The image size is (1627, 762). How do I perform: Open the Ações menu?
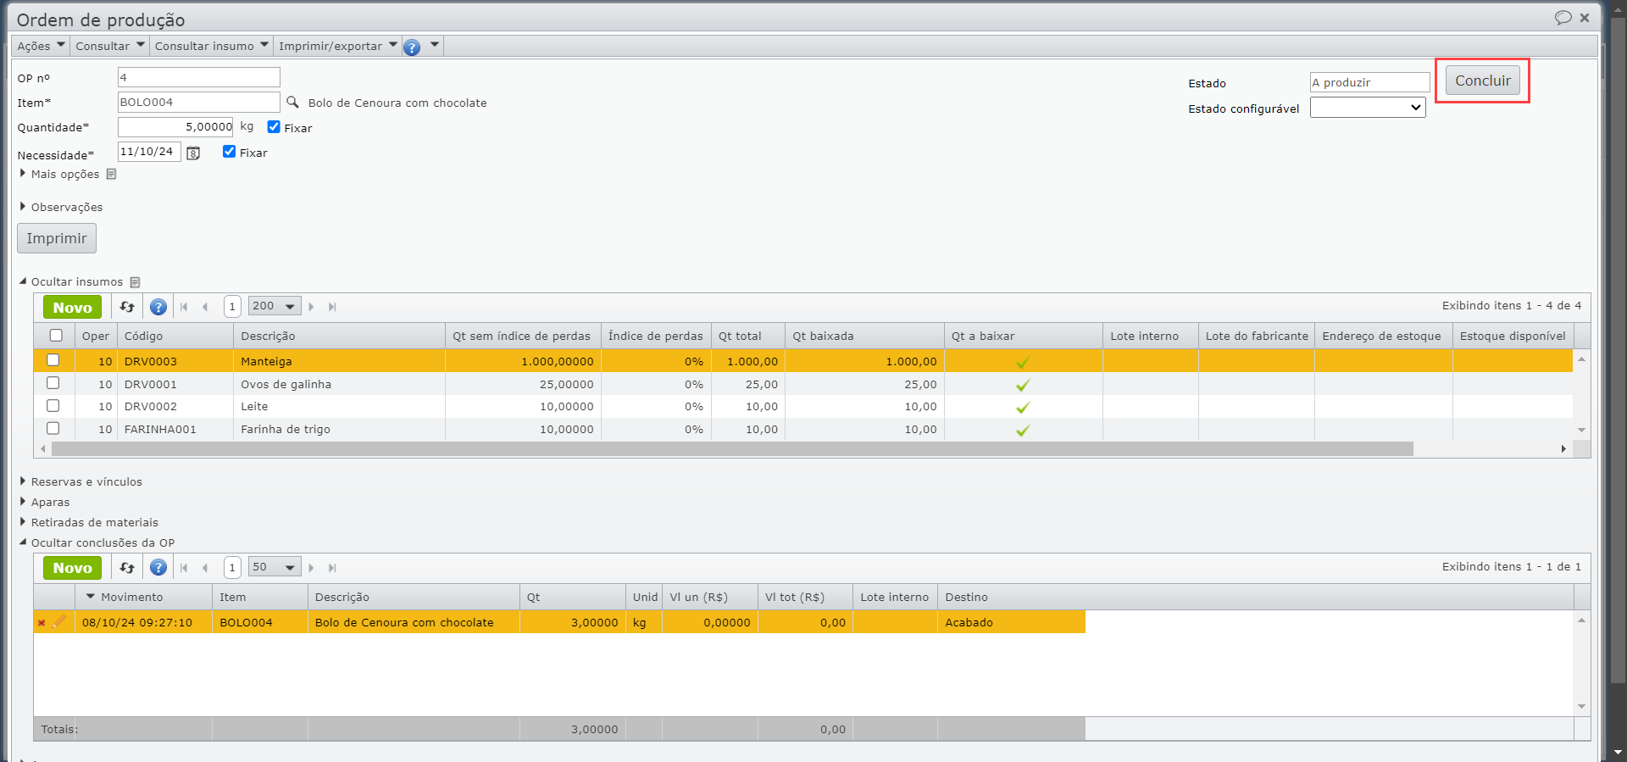[x=41, y=46]
